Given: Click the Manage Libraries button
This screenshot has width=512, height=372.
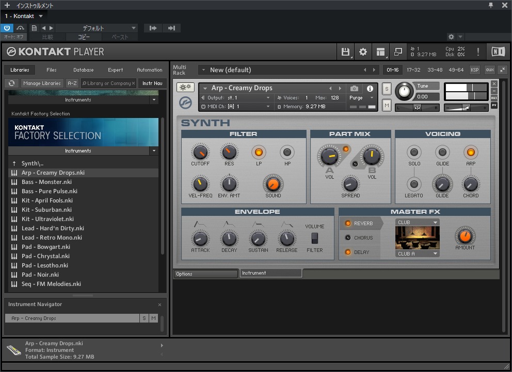Looking at the screenshot, I should 42,83.
